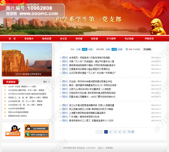This screenshot has width=169, height=152.
Task: Open 宣传部 navigation item
Action: click(94, 39)
